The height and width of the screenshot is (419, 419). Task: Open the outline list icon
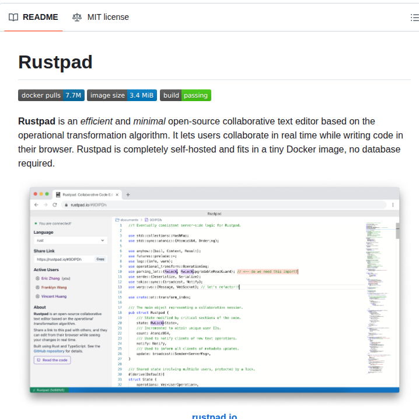pyautogui.click(x=414, y=18)
